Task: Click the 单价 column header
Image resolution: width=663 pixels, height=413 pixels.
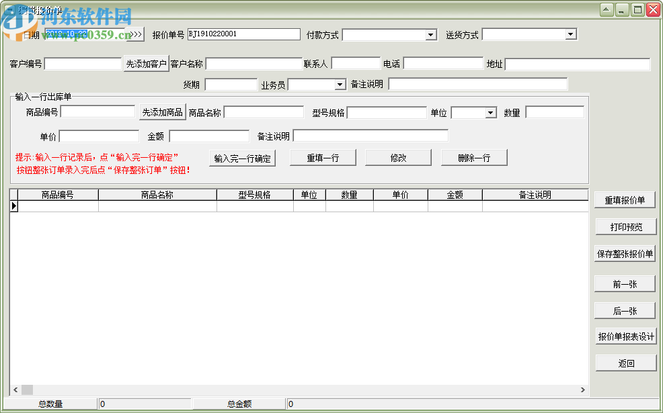Action: pyautogui.click(x=401, y=195)
